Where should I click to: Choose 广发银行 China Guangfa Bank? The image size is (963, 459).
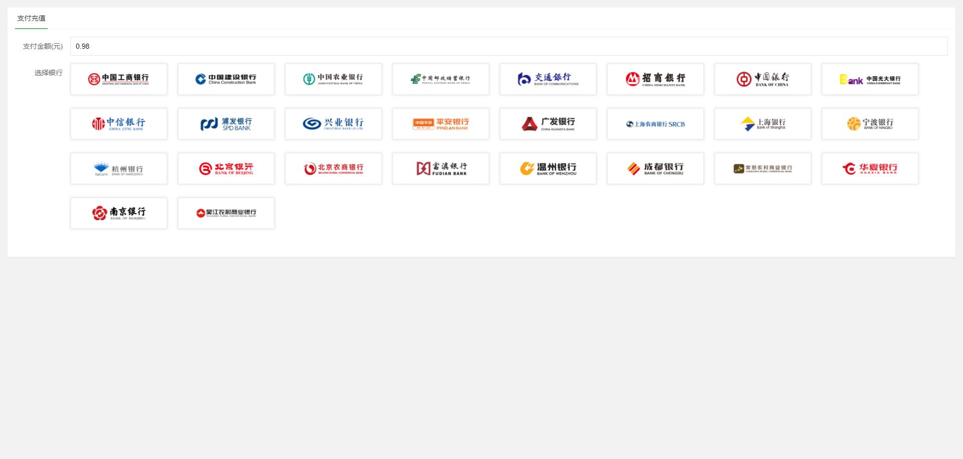click(x=548, y=124)
